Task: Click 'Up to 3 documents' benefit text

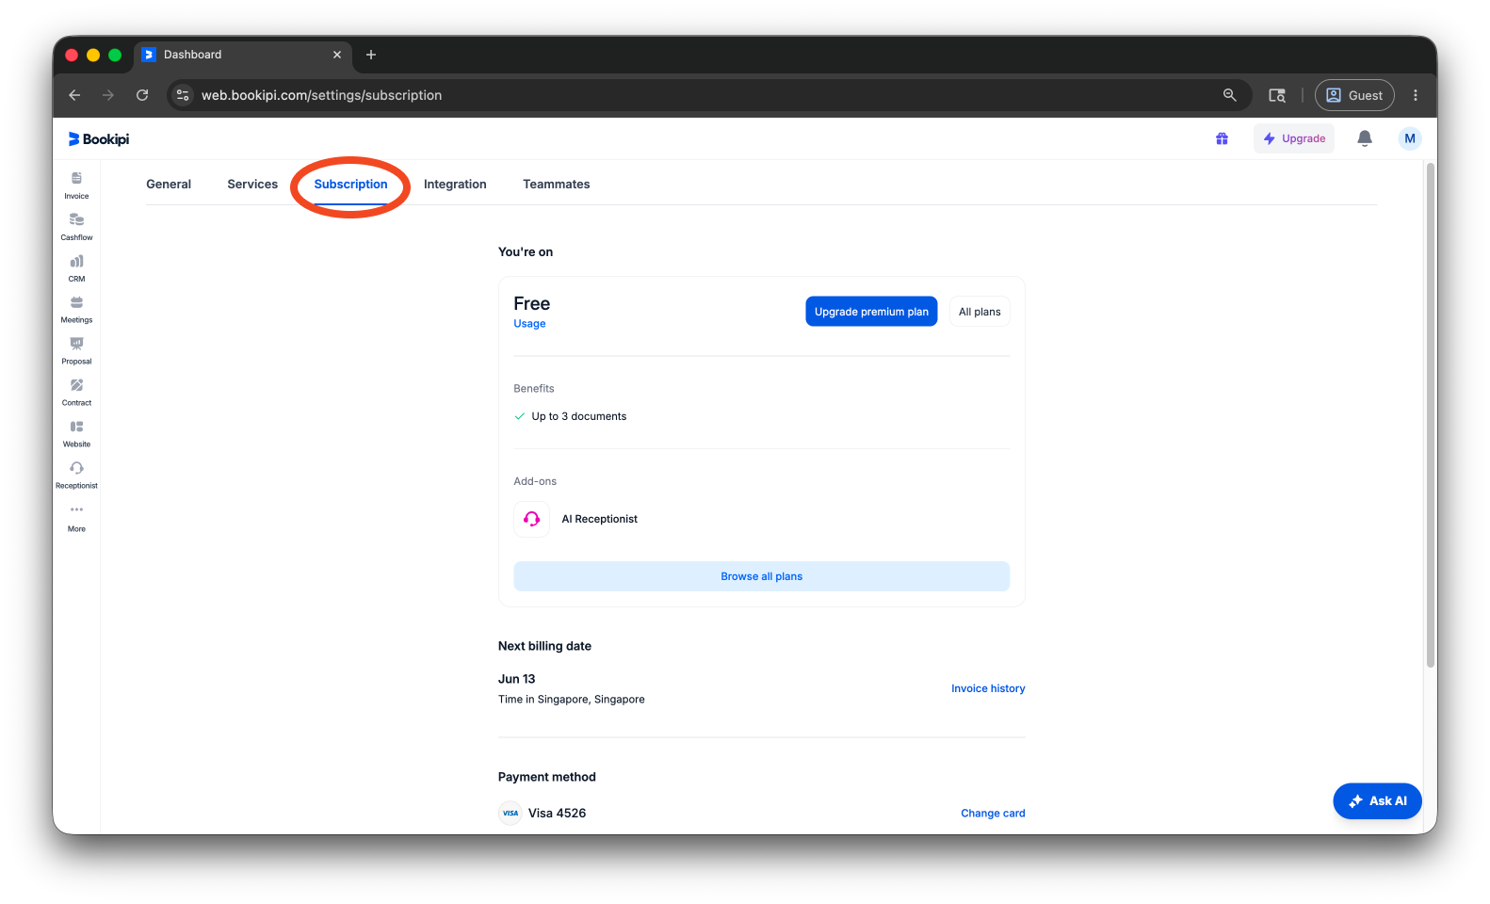Action: pyautogui.click(x=578, y=416)
